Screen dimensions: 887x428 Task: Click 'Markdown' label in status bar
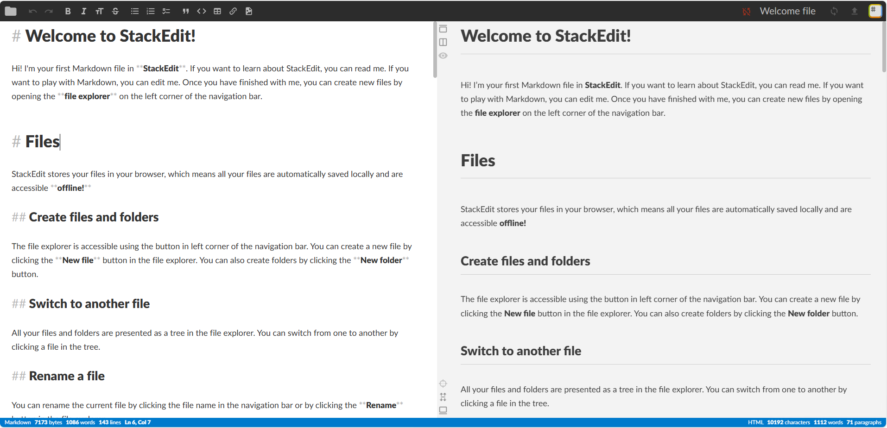point(18,422)
